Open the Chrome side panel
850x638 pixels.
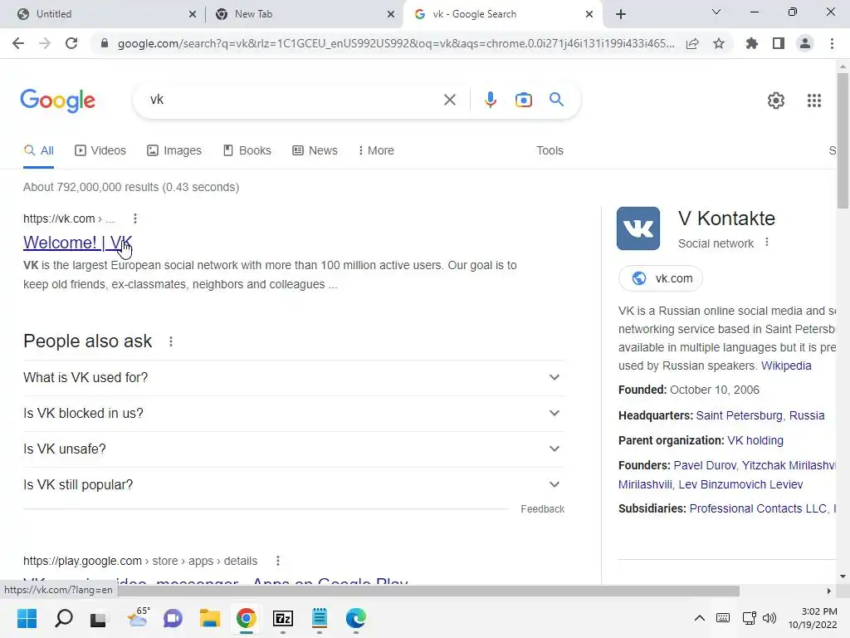click(x=779, y=43)
